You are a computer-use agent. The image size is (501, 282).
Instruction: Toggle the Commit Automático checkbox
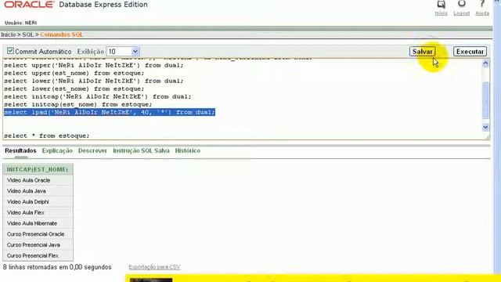pos(10,51)
